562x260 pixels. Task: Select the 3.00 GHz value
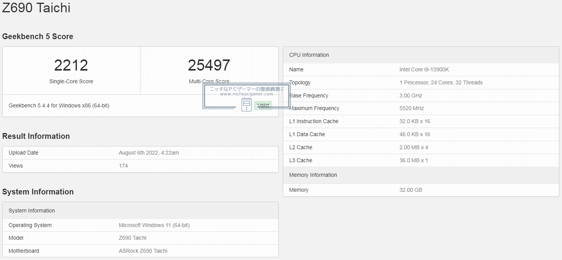pos(411,95)
